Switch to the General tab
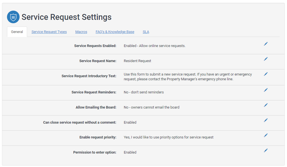 point(17,32)
